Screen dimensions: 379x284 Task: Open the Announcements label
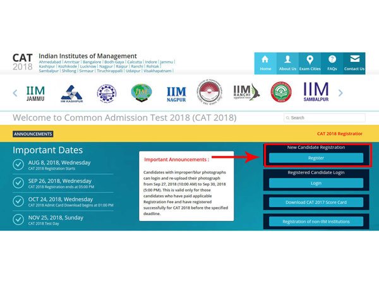pyautogui.click(x=33, y=134)
